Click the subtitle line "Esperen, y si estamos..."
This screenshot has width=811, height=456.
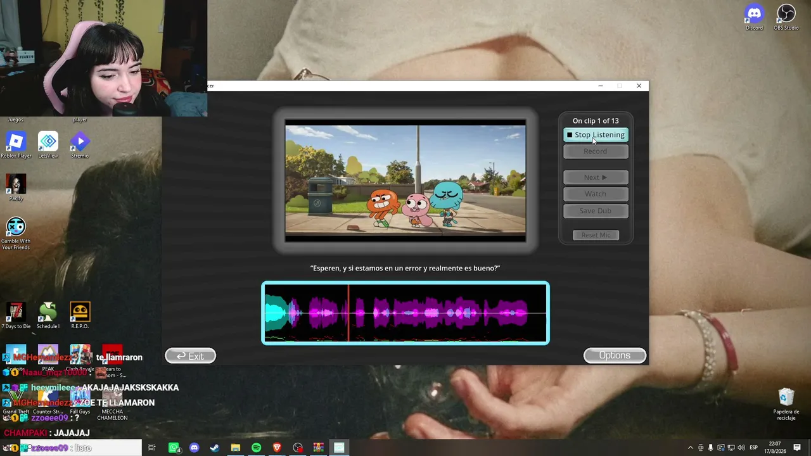[405, 269]
